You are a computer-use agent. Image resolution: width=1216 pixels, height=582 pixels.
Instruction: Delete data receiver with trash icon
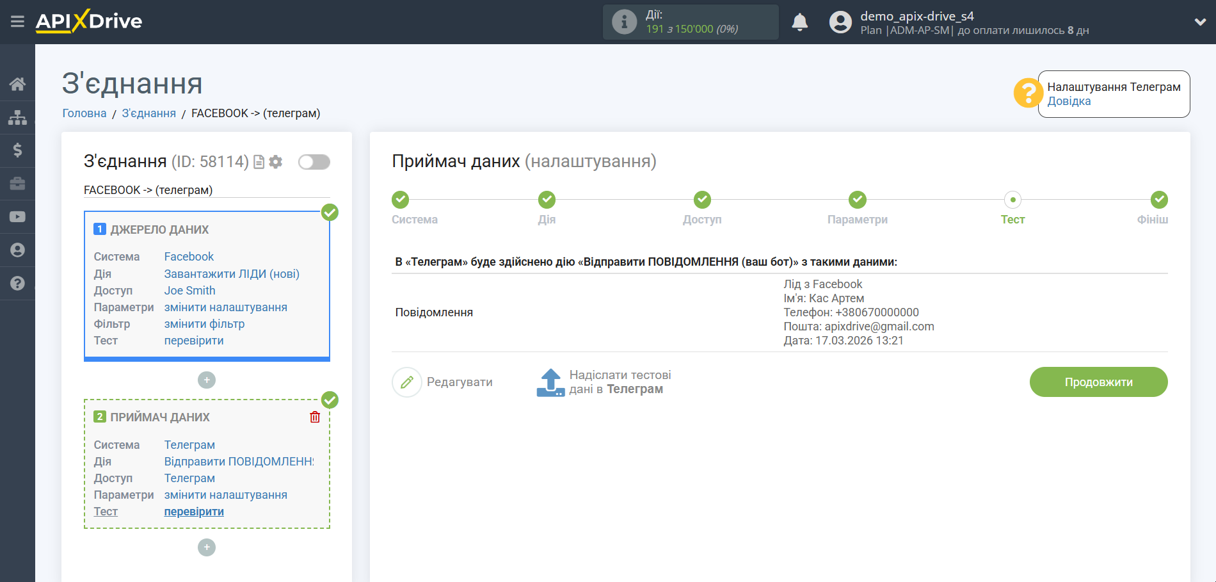pyautogui.click(x=315, y=417)
